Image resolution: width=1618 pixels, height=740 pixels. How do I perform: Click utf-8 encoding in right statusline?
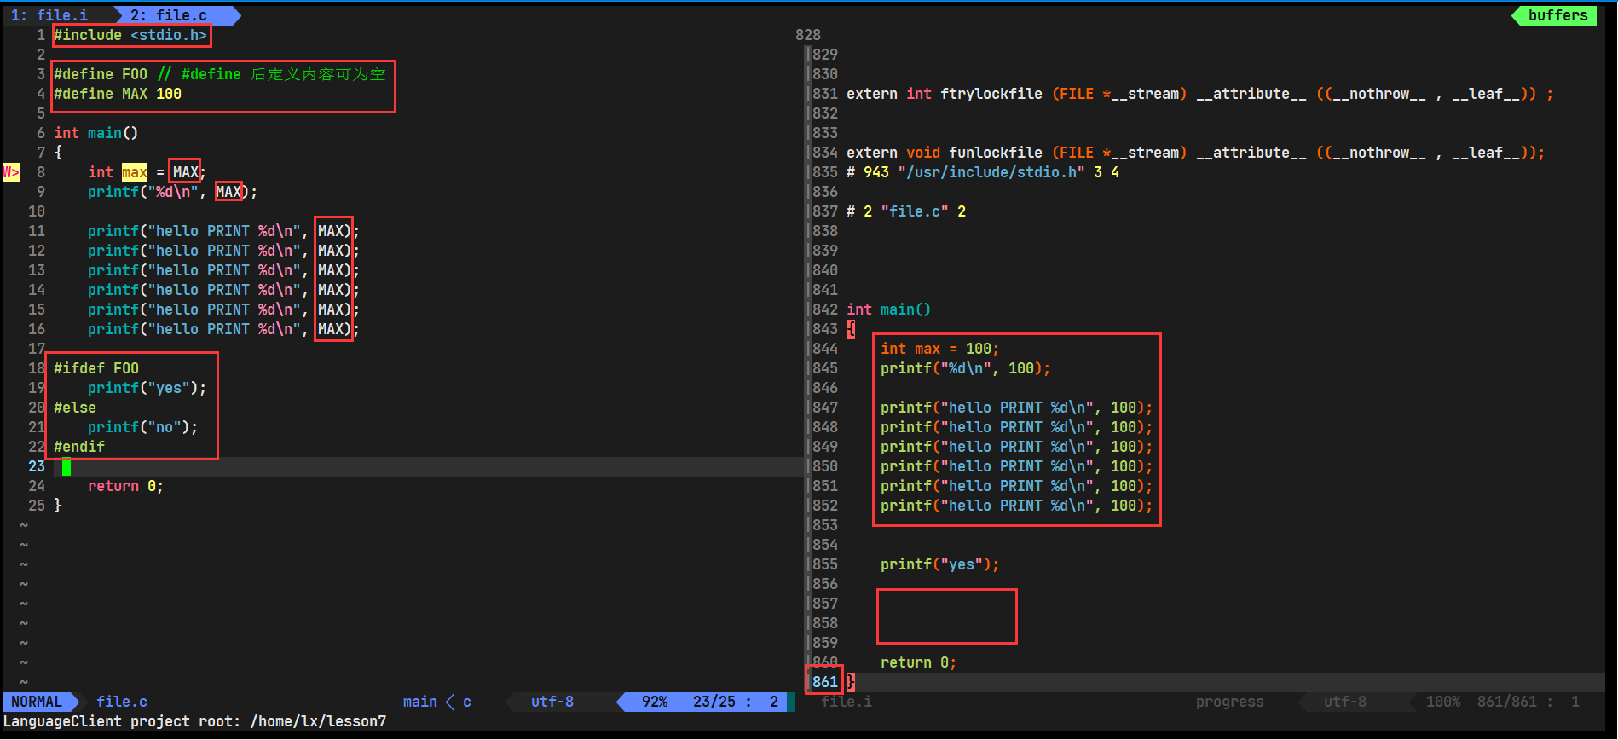pos(1345,702)
